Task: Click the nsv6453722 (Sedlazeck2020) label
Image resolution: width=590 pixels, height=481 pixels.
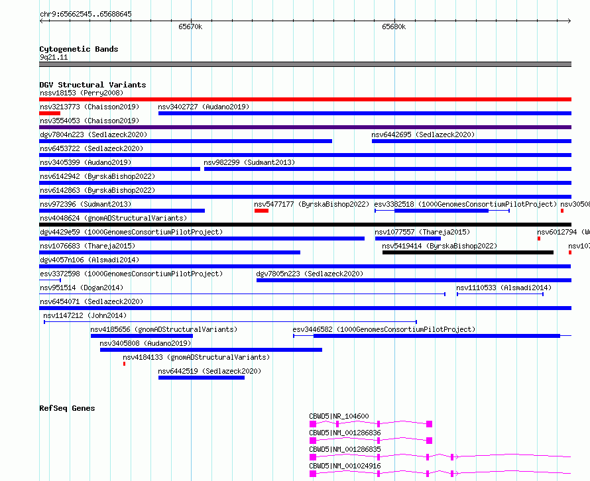Action: pyautogui.click(x=91, y=148)
